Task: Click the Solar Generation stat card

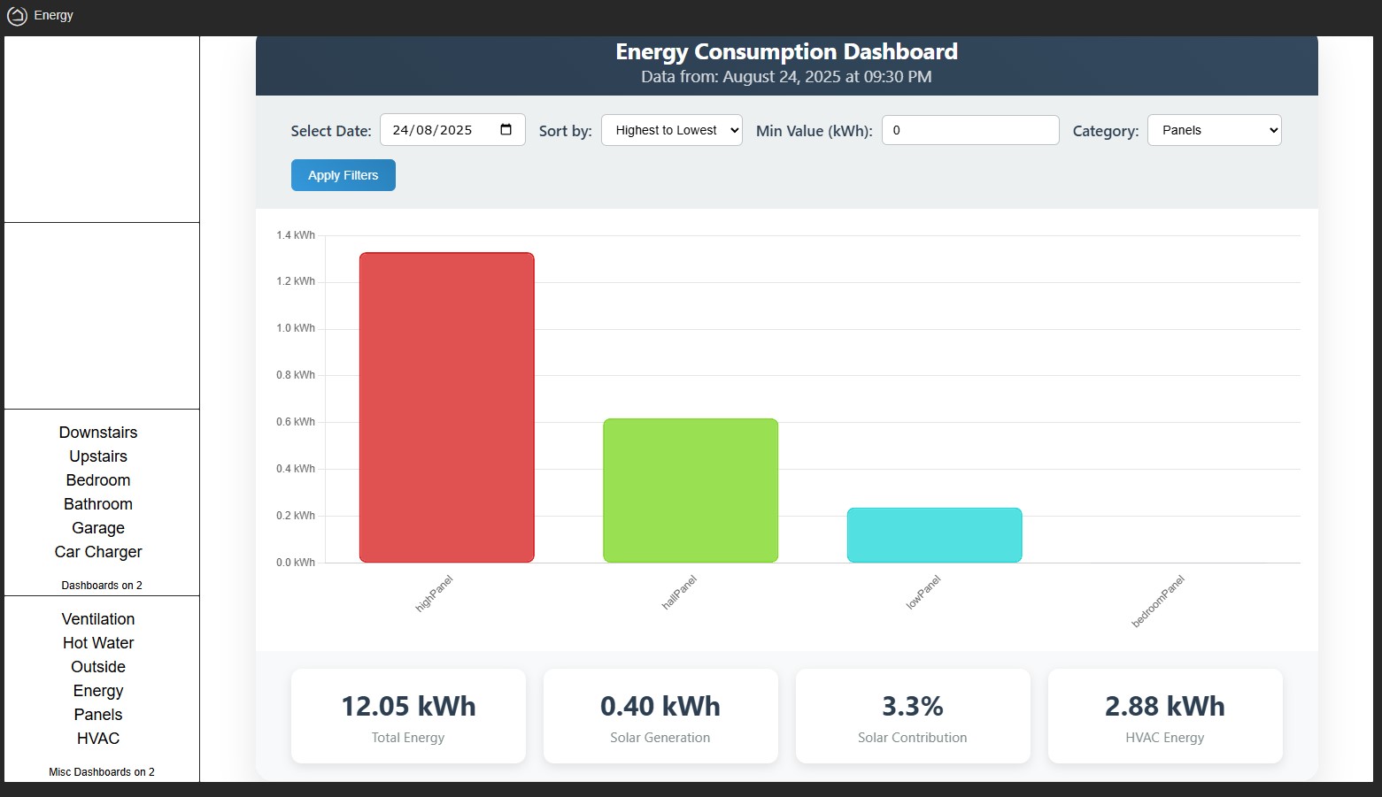Action: pyautogui.click(x=660, y=717)
